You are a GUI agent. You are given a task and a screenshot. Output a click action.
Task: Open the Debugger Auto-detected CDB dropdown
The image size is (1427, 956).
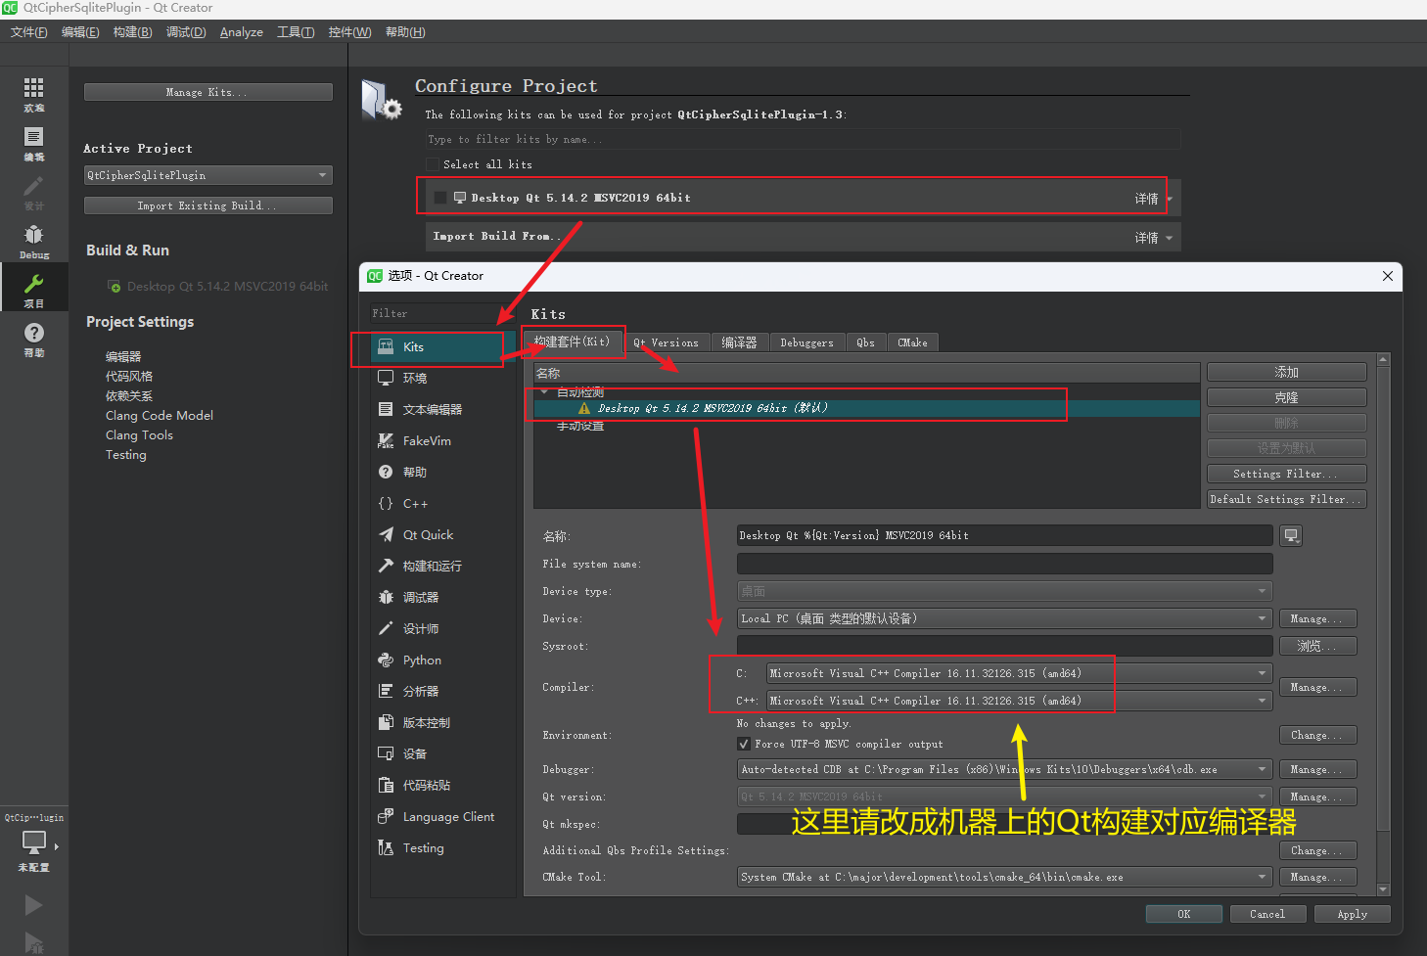click(1005, 769)
